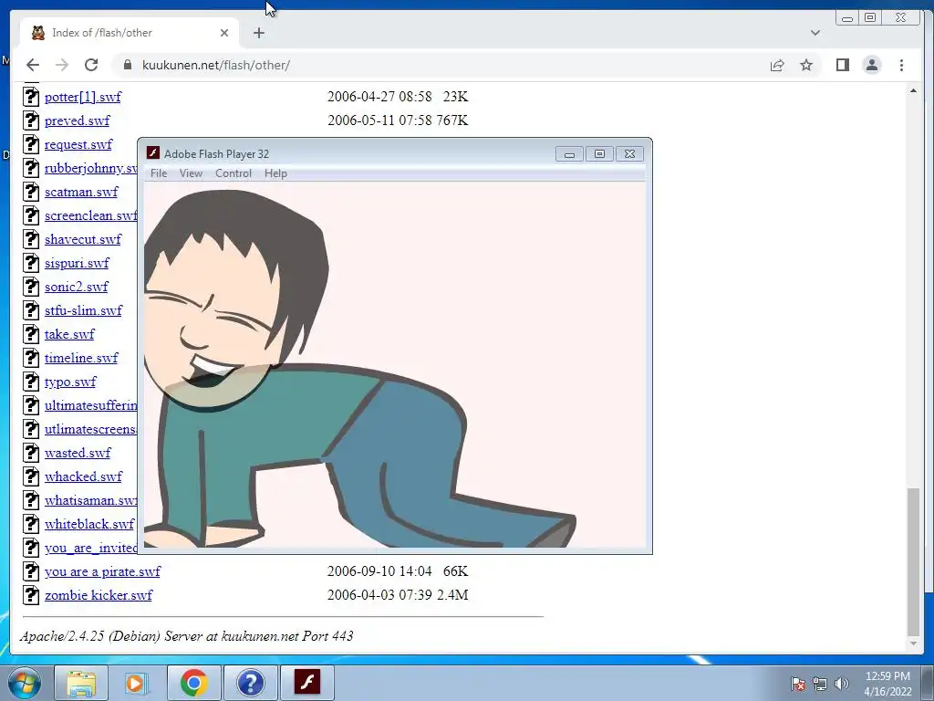Screen dimensions: 934x701
Task: Select the Index of /flash/other tab
Action: click(x=130, y=33)
